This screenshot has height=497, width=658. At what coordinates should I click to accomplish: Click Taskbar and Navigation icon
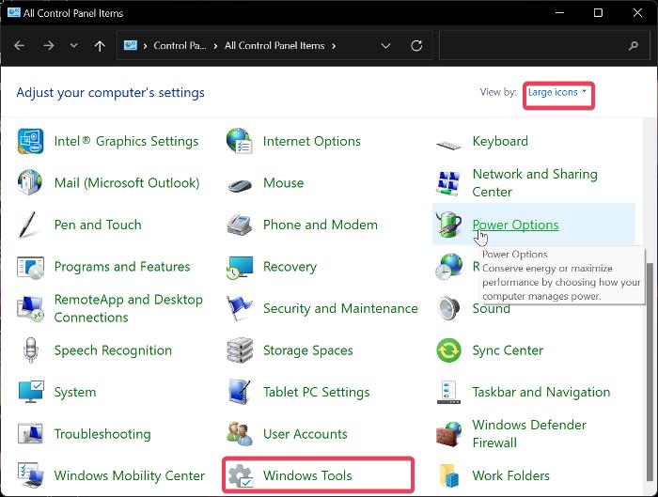(x=448, y=392)
